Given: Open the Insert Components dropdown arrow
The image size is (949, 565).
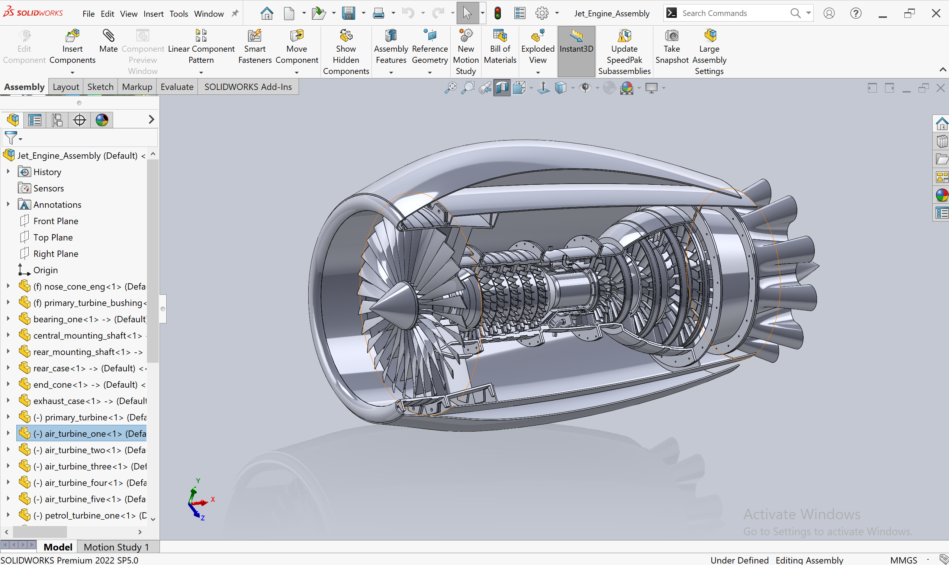Looking at the screenshot, I should pyautogui.click(x=73, y=72).
